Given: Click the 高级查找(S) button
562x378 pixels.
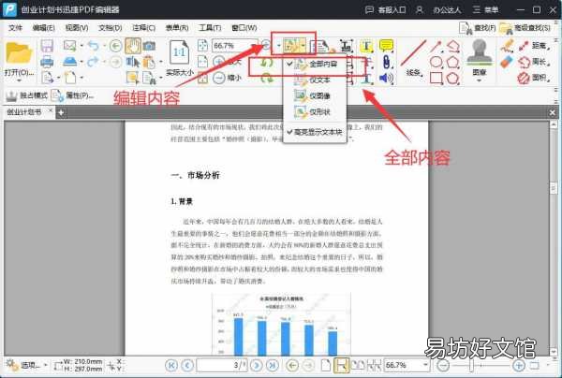Looking at the screenshot, I should point(525,27).
